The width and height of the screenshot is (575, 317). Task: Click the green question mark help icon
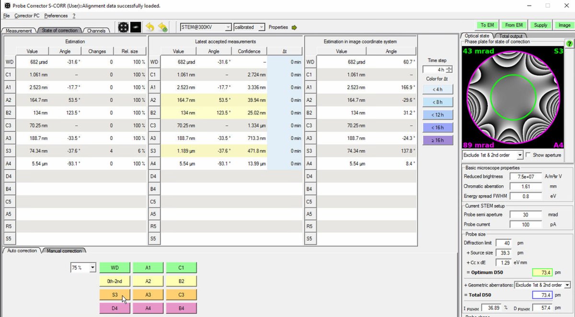point(569,44)
